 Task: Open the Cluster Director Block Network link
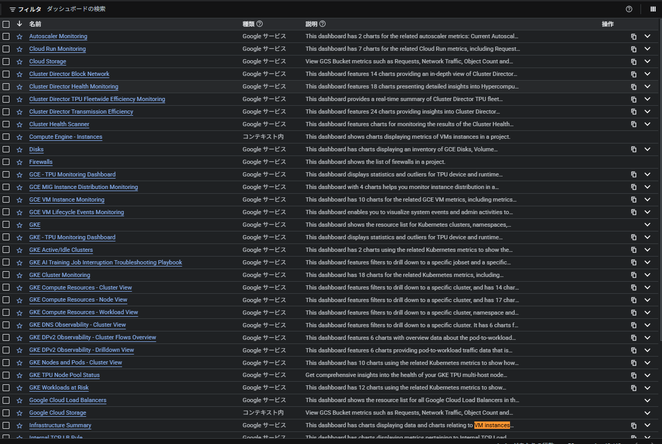pos(69,74)
